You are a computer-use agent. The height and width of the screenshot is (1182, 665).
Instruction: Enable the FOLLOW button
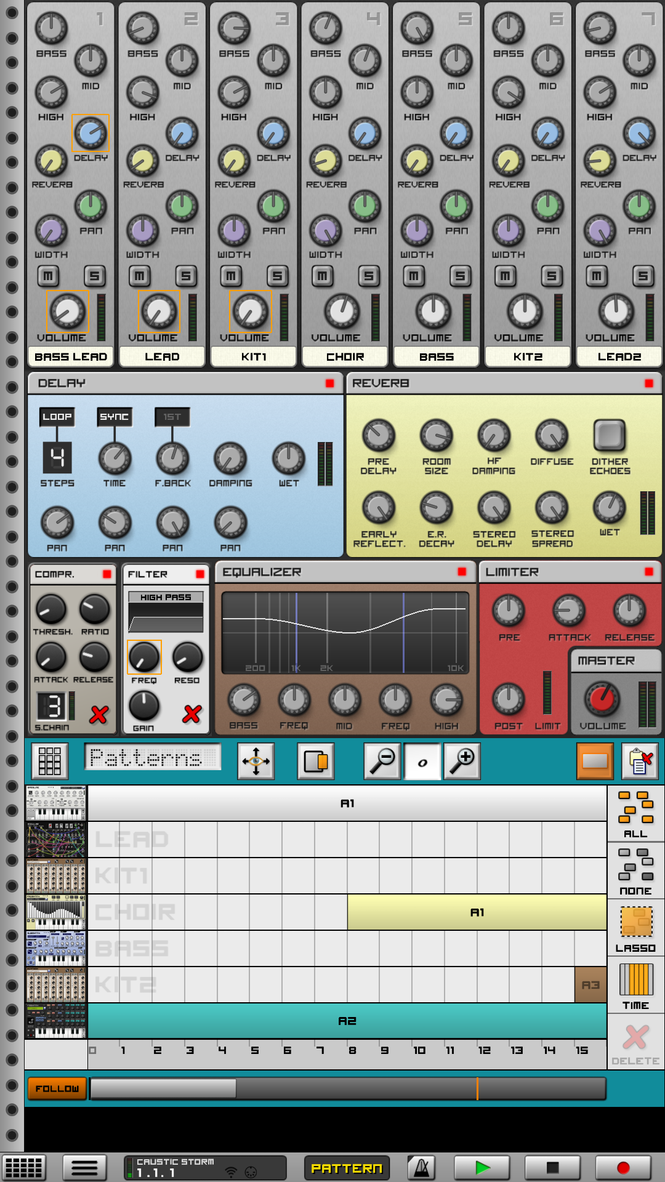pyautogui.click(x=57, y=1088)
